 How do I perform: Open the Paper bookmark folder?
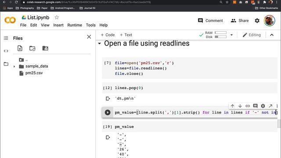tap(42, 8)
